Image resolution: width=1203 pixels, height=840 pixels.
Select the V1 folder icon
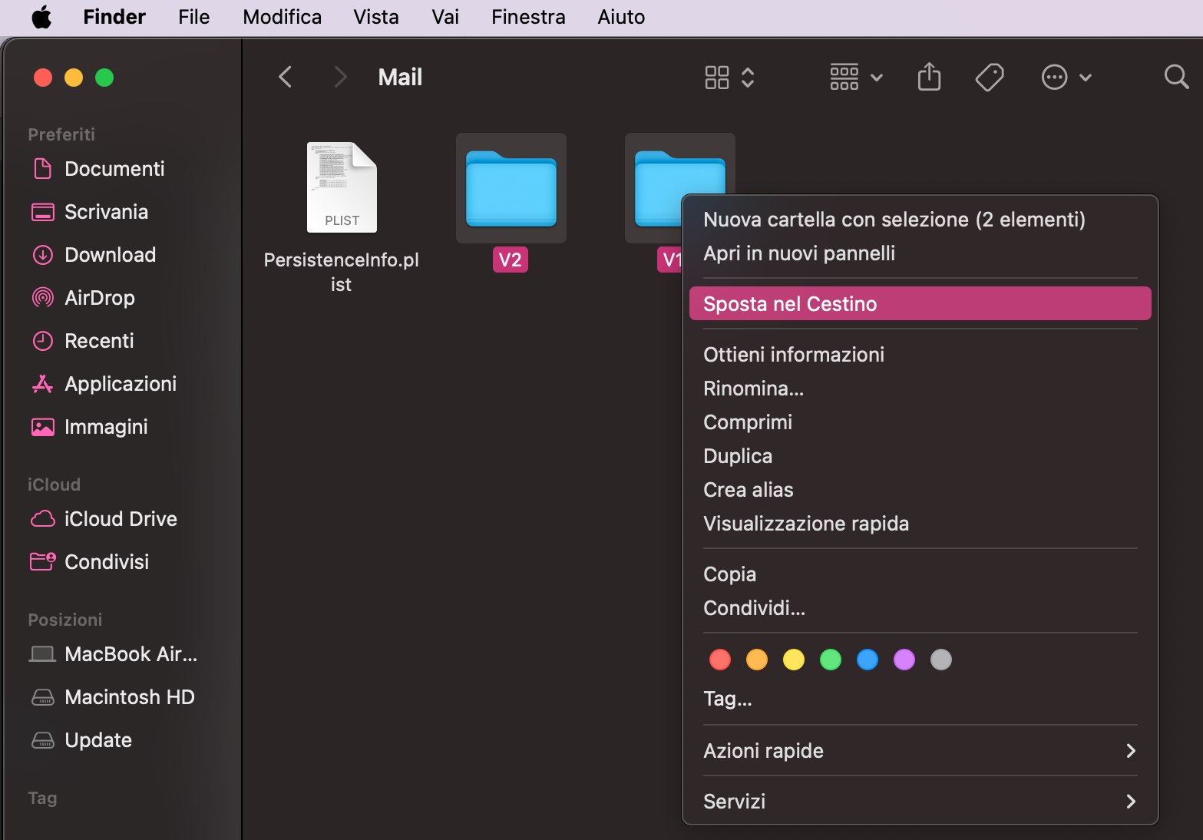click(658, 188)
